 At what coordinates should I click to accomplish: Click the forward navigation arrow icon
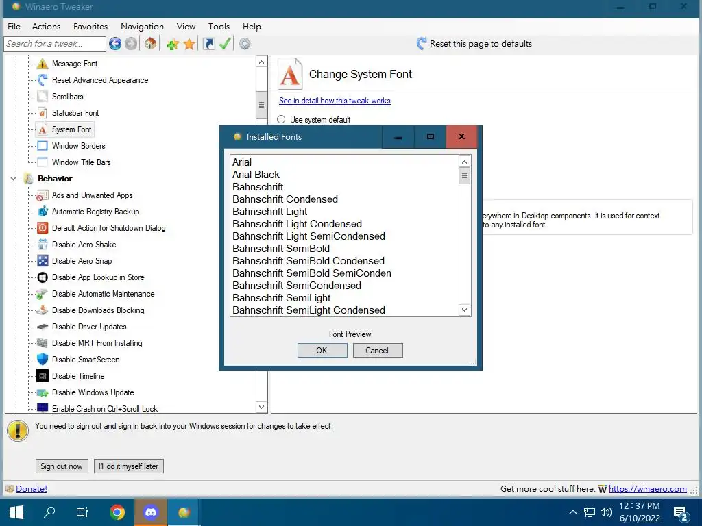[x=131, y=43]
